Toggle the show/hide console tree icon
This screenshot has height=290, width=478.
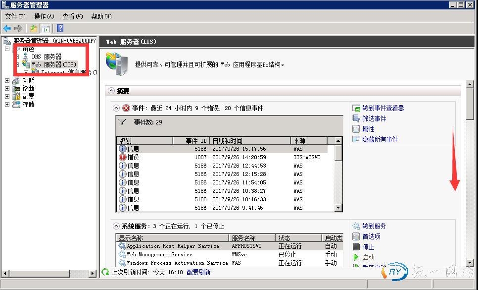[45, 29]
